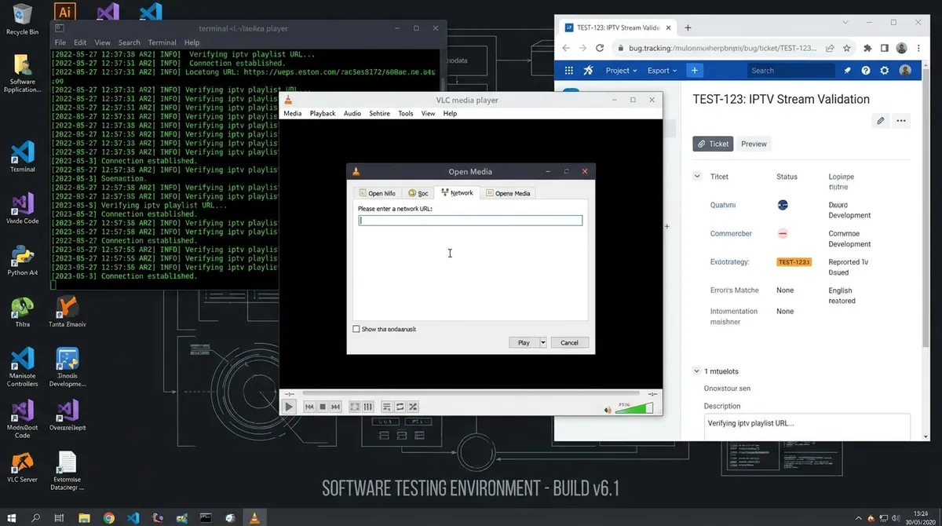942x526 pixels.
Task: Open the ticket more-actions ellipsis
Action: 901,121
